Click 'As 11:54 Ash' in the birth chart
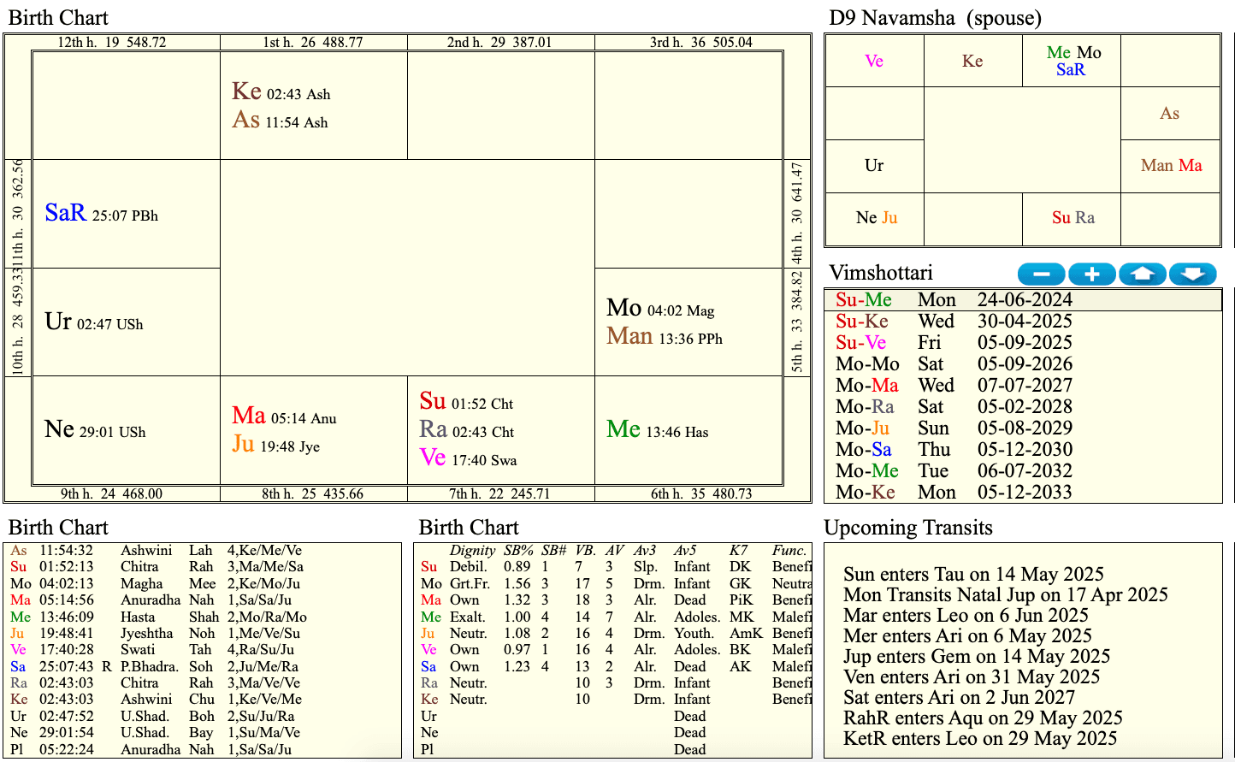Viewport: 1235px width, 762px height. (x=280, y=120)
